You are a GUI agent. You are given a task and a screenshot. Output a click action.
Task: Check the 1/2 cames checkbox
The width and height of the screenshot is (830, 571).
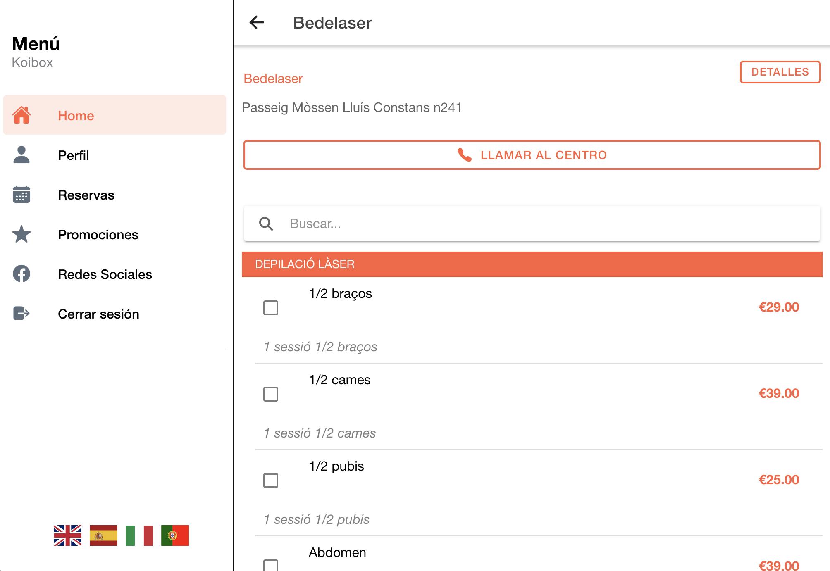point(271,394)
